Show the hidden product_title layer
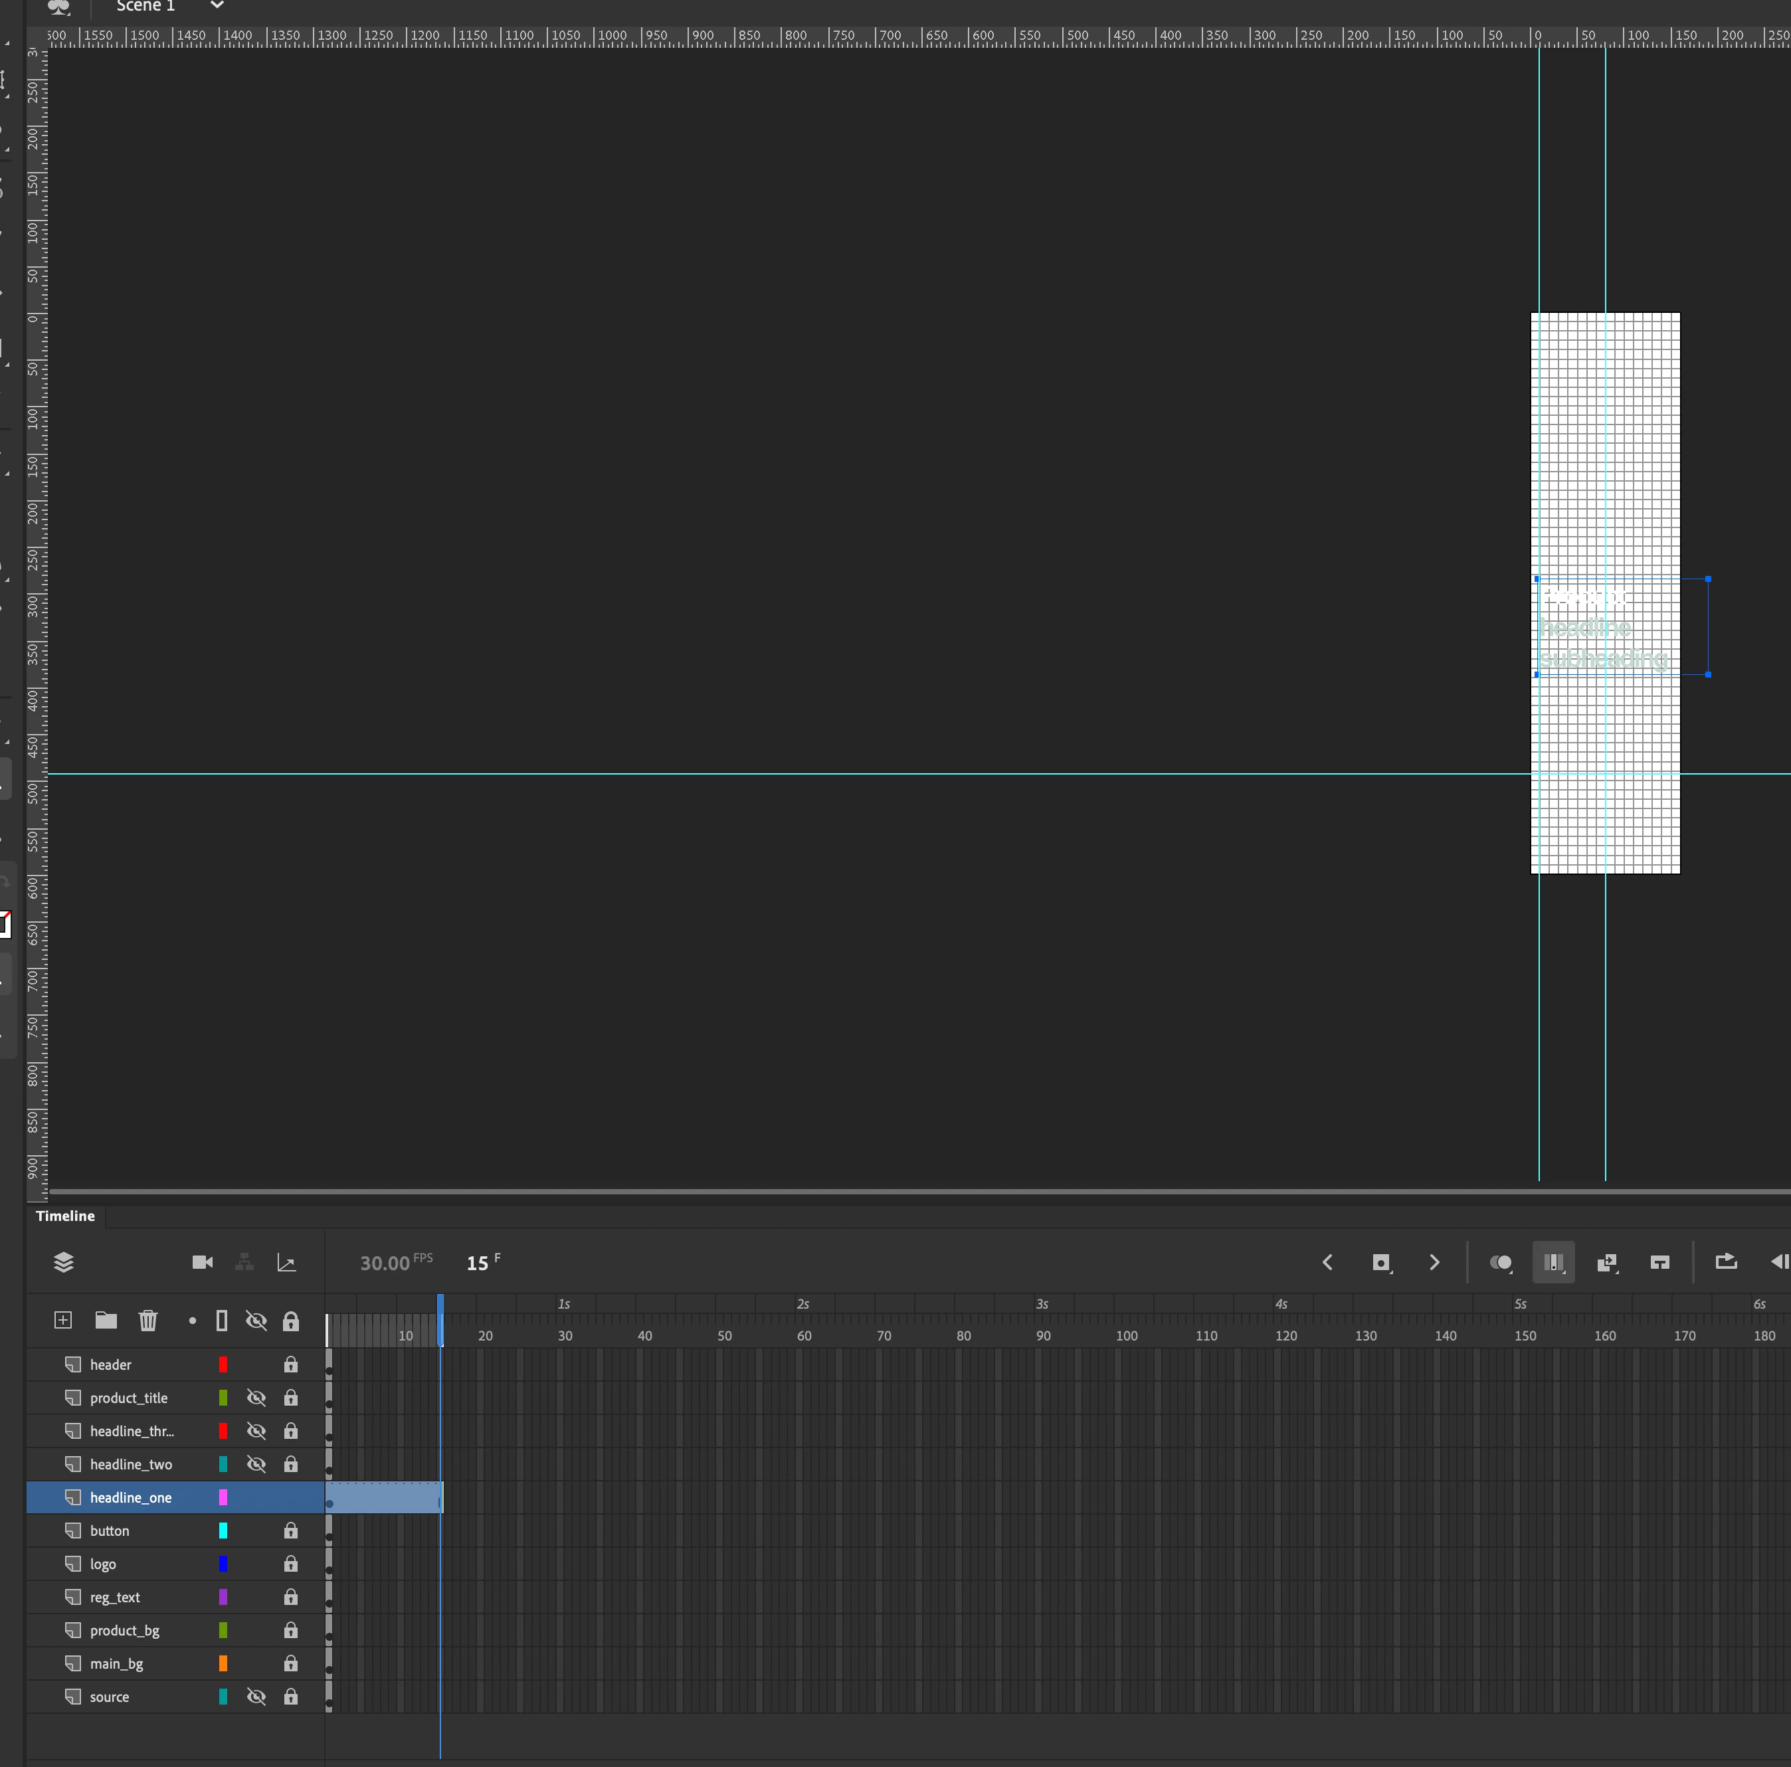 [x=256, y=1398]
